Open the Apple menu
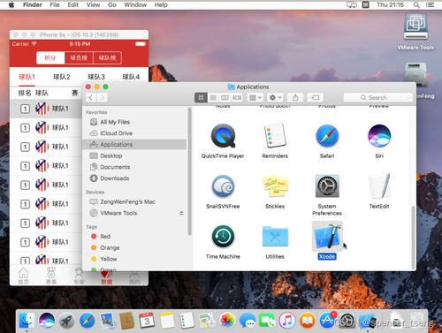 pos(11,4)
